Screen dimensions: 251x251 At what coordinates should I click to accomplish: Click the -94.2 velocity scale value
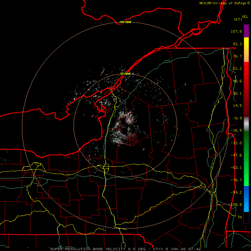tap(236, 192)
